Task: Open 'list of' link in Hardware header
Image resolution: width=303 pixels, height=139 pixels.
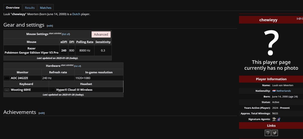Action: point(77,66)
